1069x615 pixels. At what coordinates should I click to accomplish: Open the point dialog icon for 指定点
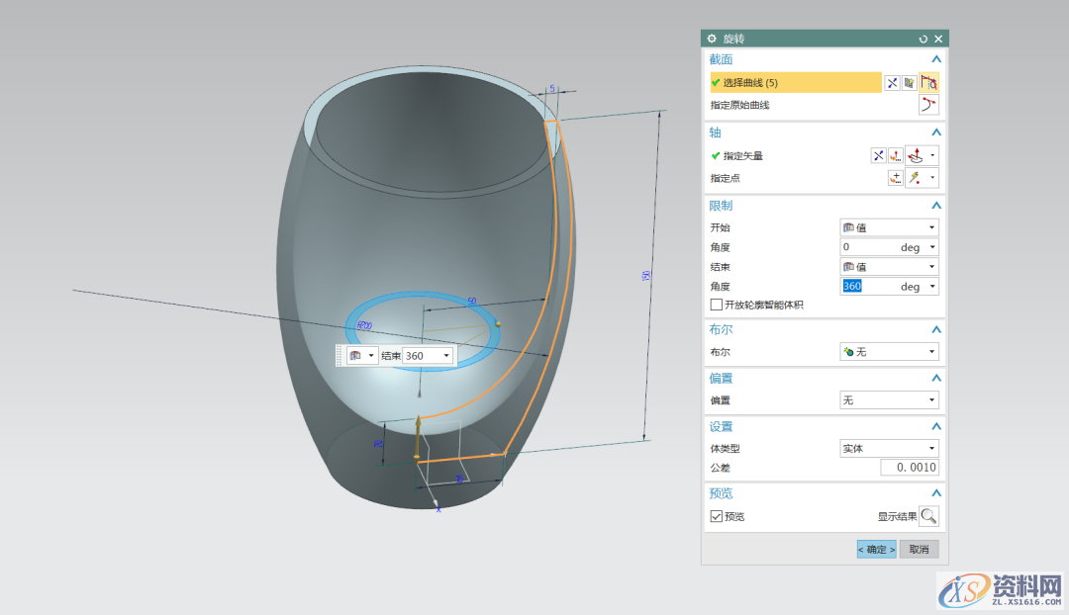[x=896, y=178]
